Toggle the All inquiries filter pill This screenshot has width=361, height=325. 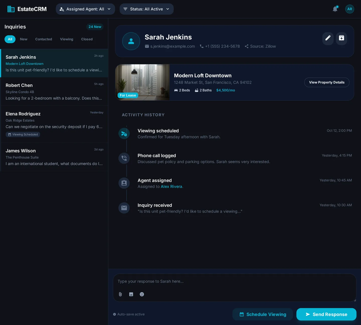(x=10, y=39)
